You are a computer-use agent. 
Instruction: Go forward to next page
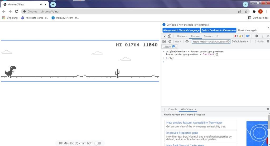[x=10, y=12]
